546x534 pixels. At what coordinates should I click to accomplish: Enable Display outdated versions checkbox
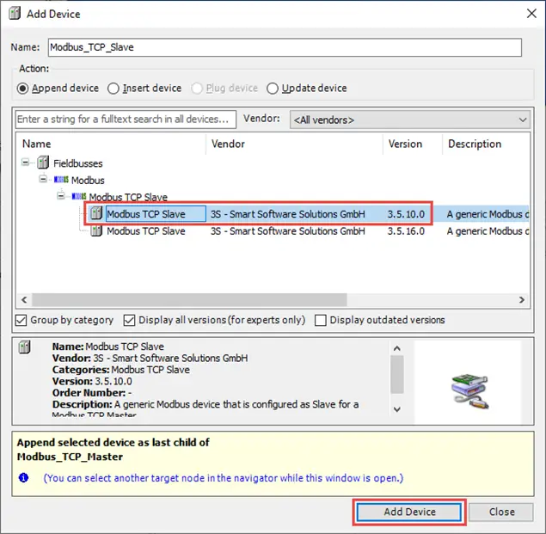[321, 320]
